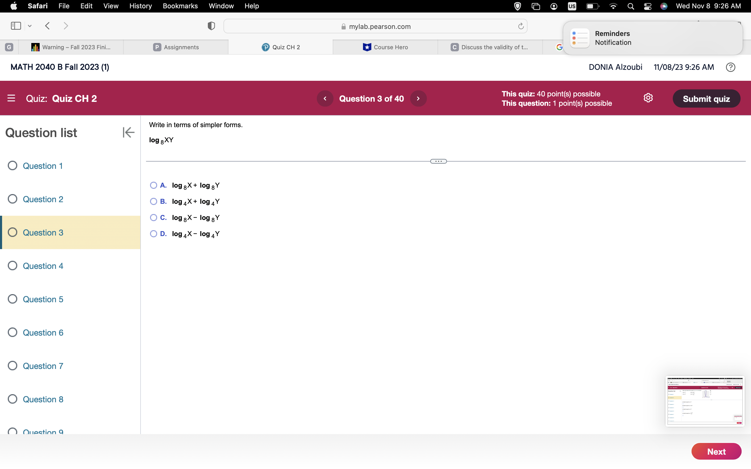Click the Next button
The width and height of the screenshot is (751, 469).
click(x=716, y=451)
